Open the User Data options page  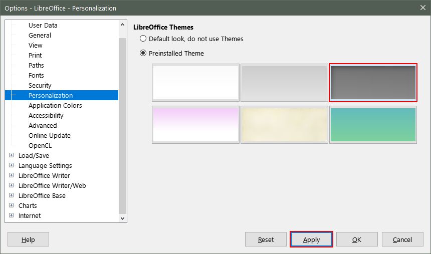click(x=43, y=25)
